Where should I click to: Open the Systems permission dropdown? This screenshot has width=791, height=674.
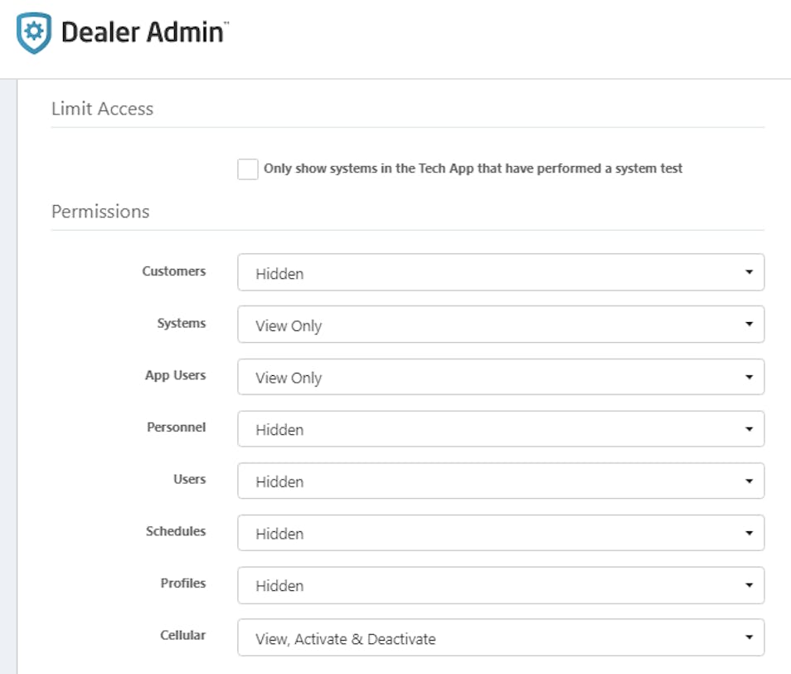[501, 324]
